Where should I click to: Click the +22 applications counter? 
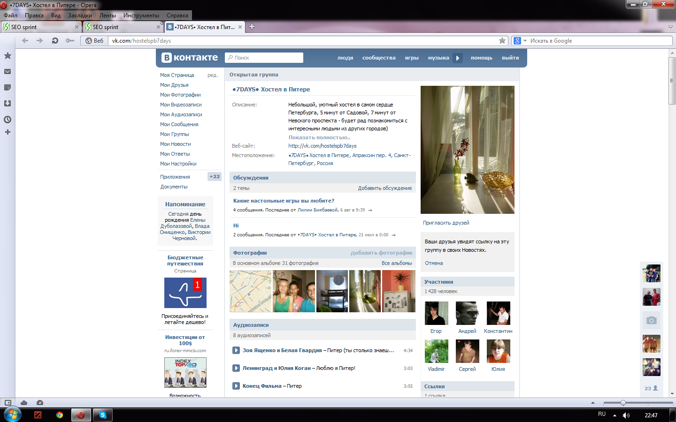pos(215,177)
